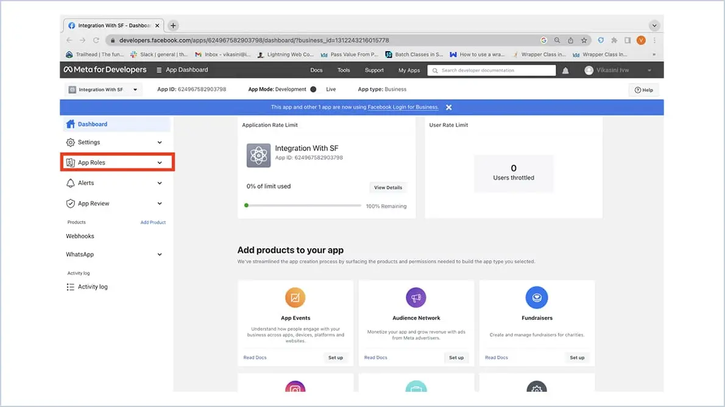This screenshot has height=407, width=725.
Task: Click the search developer documentation field
Action: pyautogui.click(x=492, y=70)
